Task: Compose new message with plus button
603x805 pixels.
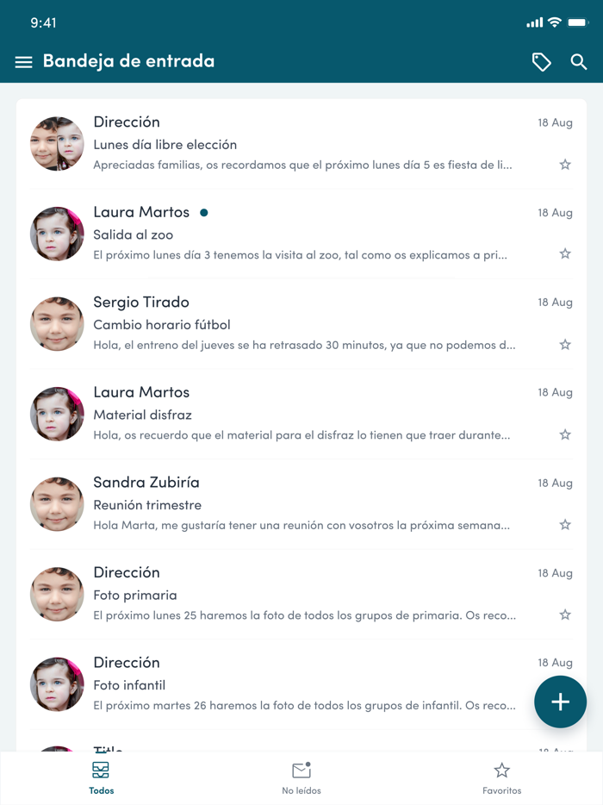Action: tap(560, 702)
